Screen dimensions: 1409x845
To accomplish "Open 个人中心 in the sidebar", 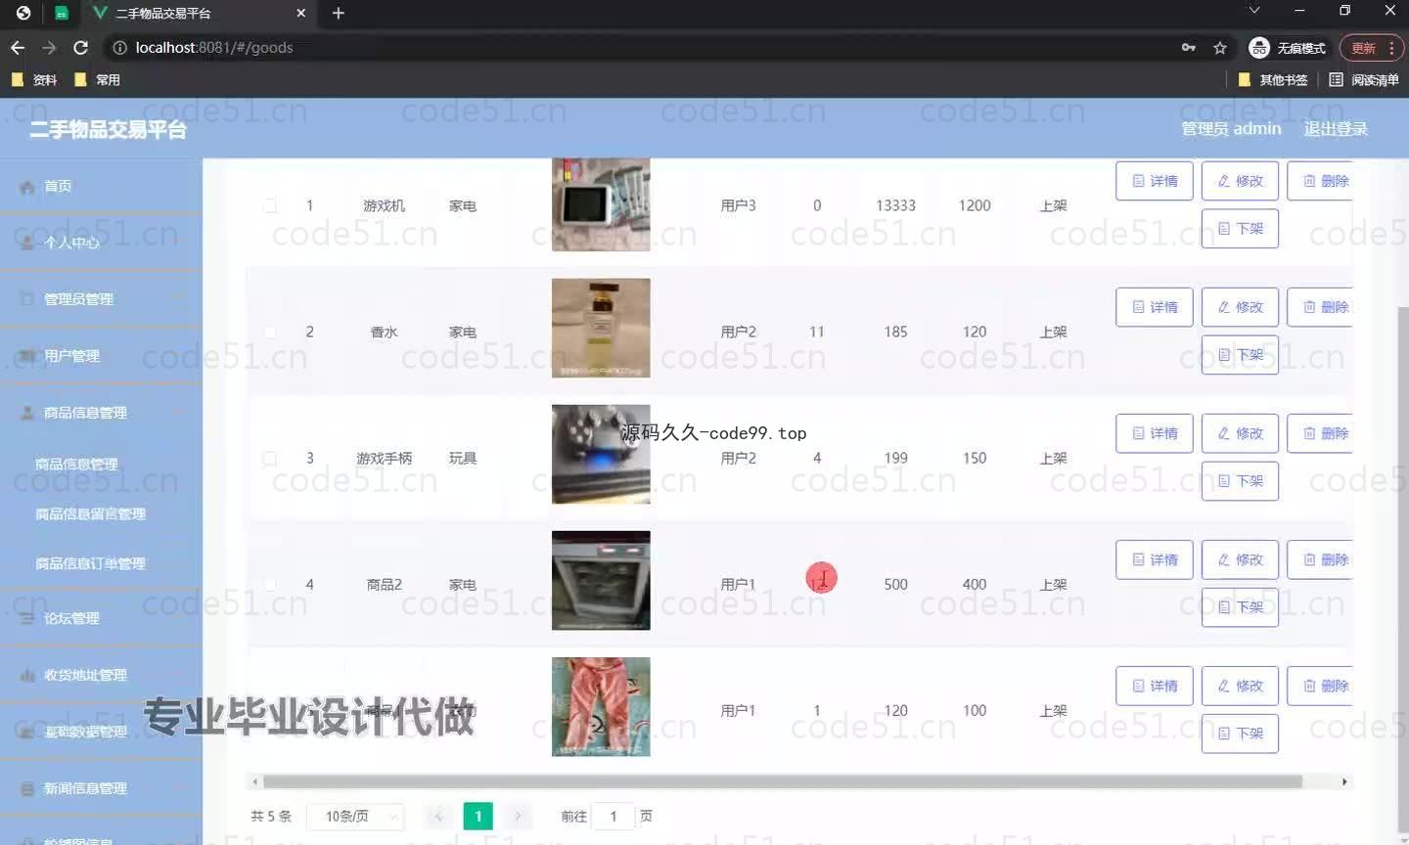I will pos(71,243).
